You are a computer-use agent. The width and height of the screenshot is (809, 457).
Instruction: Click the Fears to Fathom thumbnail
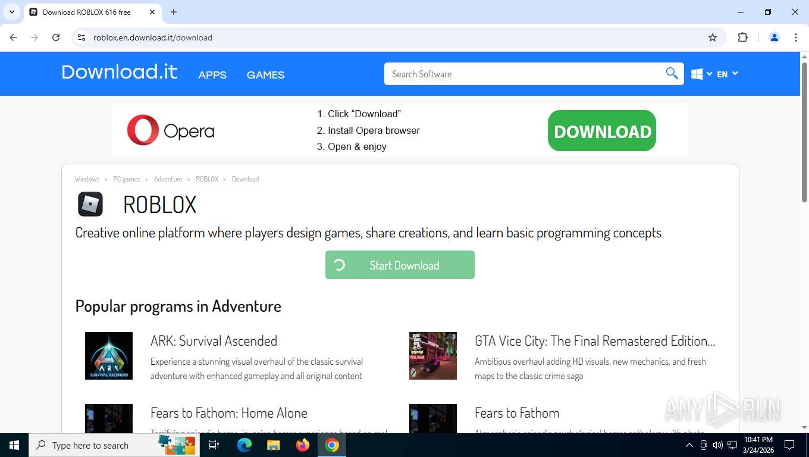click(433, 419)
